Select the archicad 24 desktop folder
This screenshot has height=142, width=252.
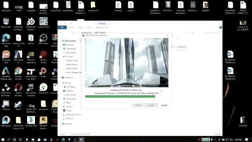point(93,6)
